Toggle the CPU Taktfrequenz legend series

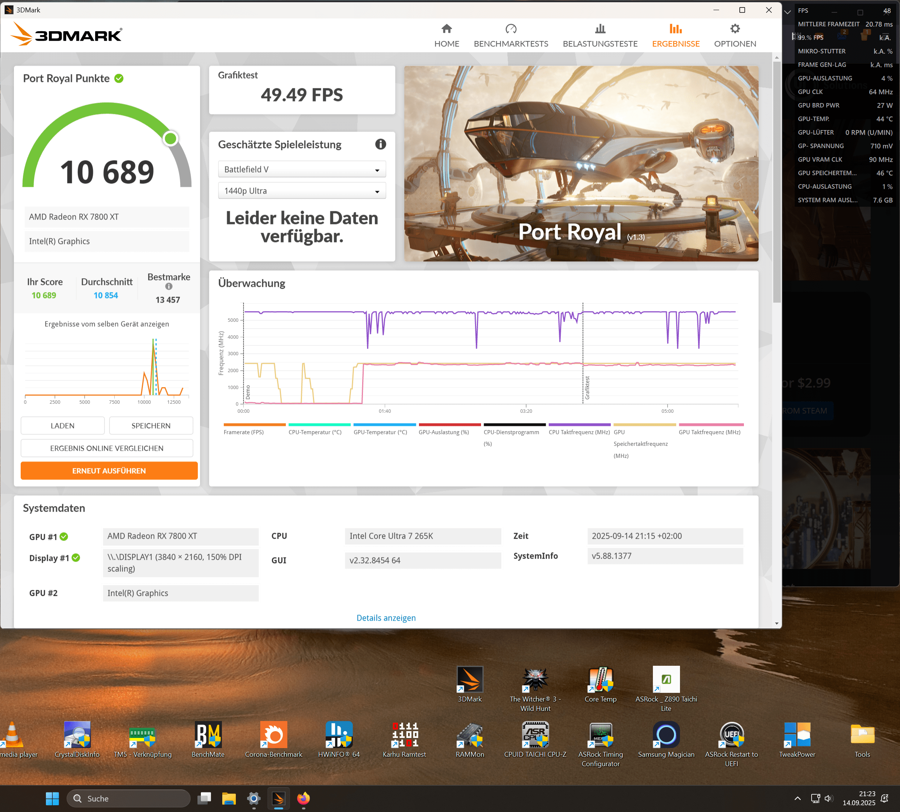pos(579,432)
